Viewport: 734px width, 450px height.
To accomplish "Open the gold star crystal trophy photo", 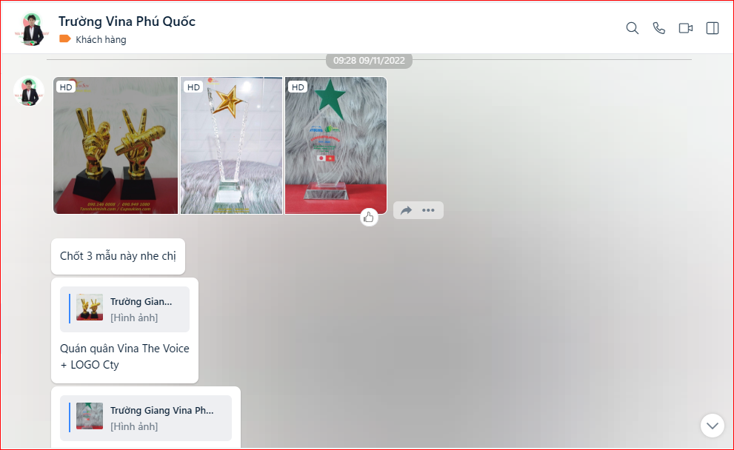I will click(x=231, y=146).
